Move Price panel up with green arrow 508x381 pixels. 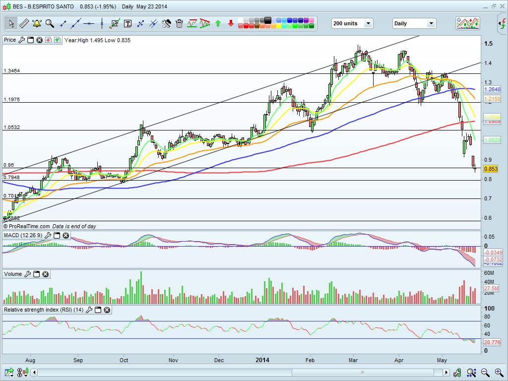57,40
